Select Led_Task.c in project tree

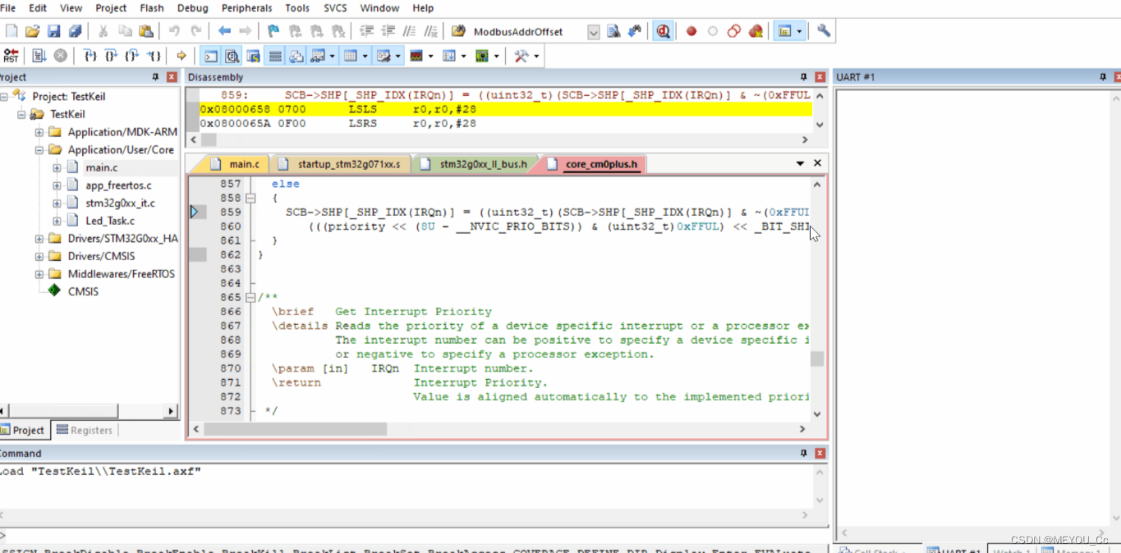coord(110,221)
